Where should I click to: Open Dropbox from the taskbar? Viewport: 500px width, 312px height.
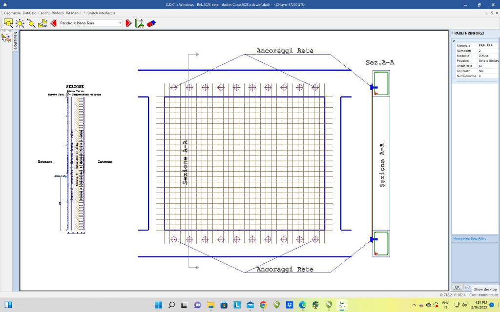[x=289, y=305]
